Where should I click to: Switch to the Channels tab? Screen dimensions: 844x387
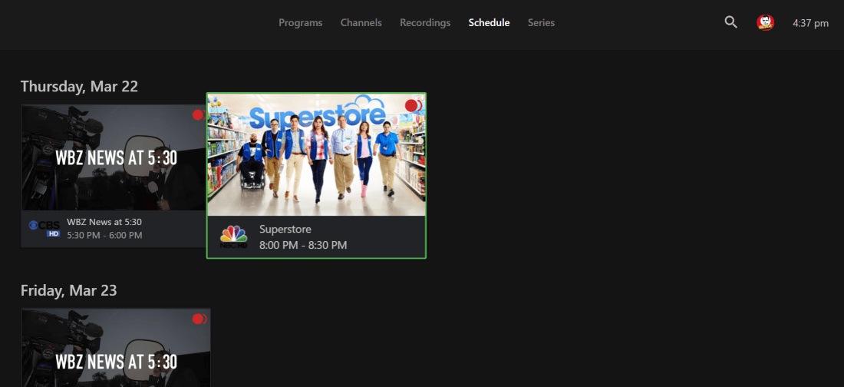(361, 22)
